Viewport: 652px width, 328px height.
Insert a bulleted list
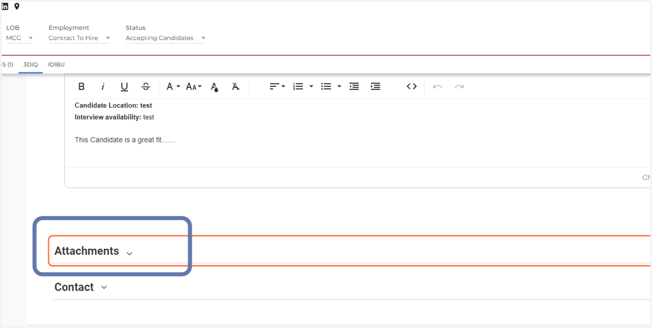pyautogui.click(x=326, y=86)
